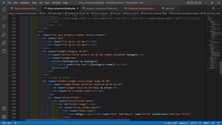Image resolution: width=222 pixels, height=125 pixels.
Task: Split the editor to the right
Action: tap(214, 8)
